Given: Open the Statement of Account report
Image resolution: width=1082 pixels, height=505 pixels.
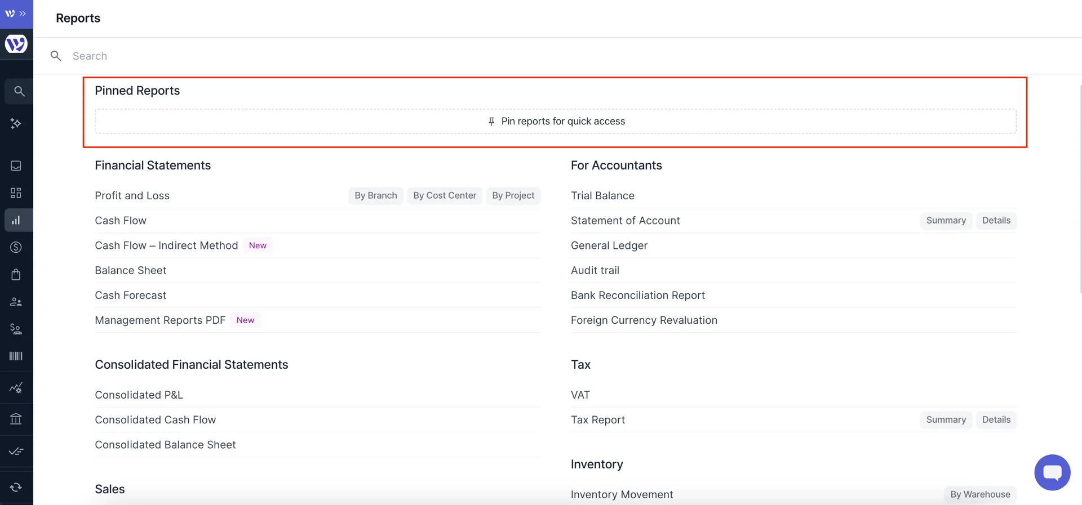Looking at the screenshot, I should pos(626,221).
